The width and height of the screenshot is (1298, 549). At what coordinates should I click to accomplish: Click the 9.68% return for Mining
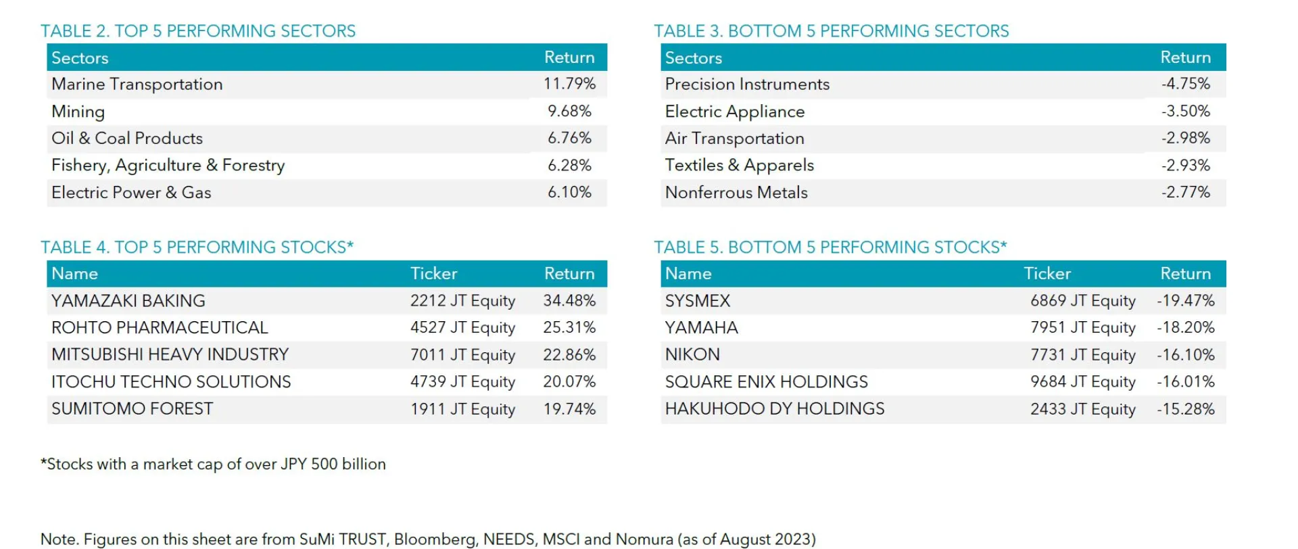click(569, 111)
